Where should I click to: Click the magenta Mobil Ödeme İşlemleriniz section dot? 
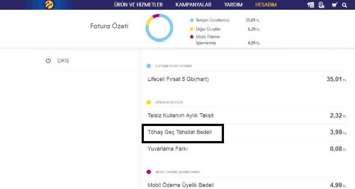point(149,172)
